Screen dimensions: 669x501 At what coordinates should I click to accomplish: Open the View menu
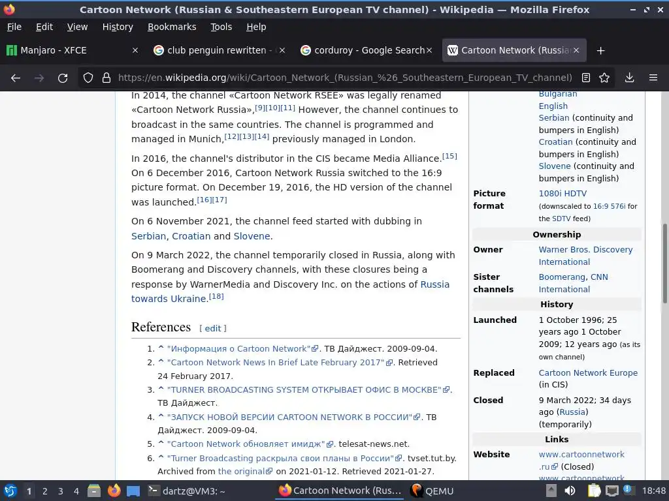(x=77, y=27)
